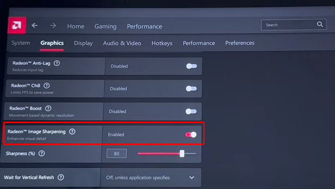Enable the Radeon Chill toggle

191,89
